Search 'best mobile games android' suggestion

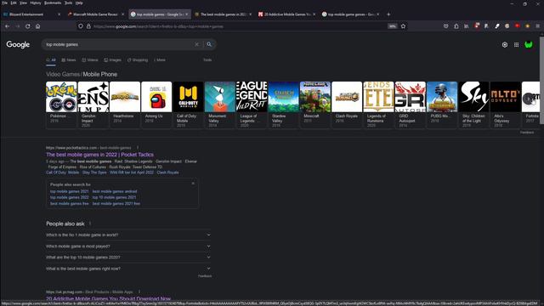(115, 191)
